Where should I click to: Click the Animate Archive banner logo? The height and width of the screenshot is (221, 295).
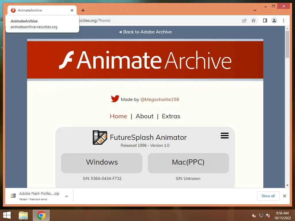[x=145, y=60]
